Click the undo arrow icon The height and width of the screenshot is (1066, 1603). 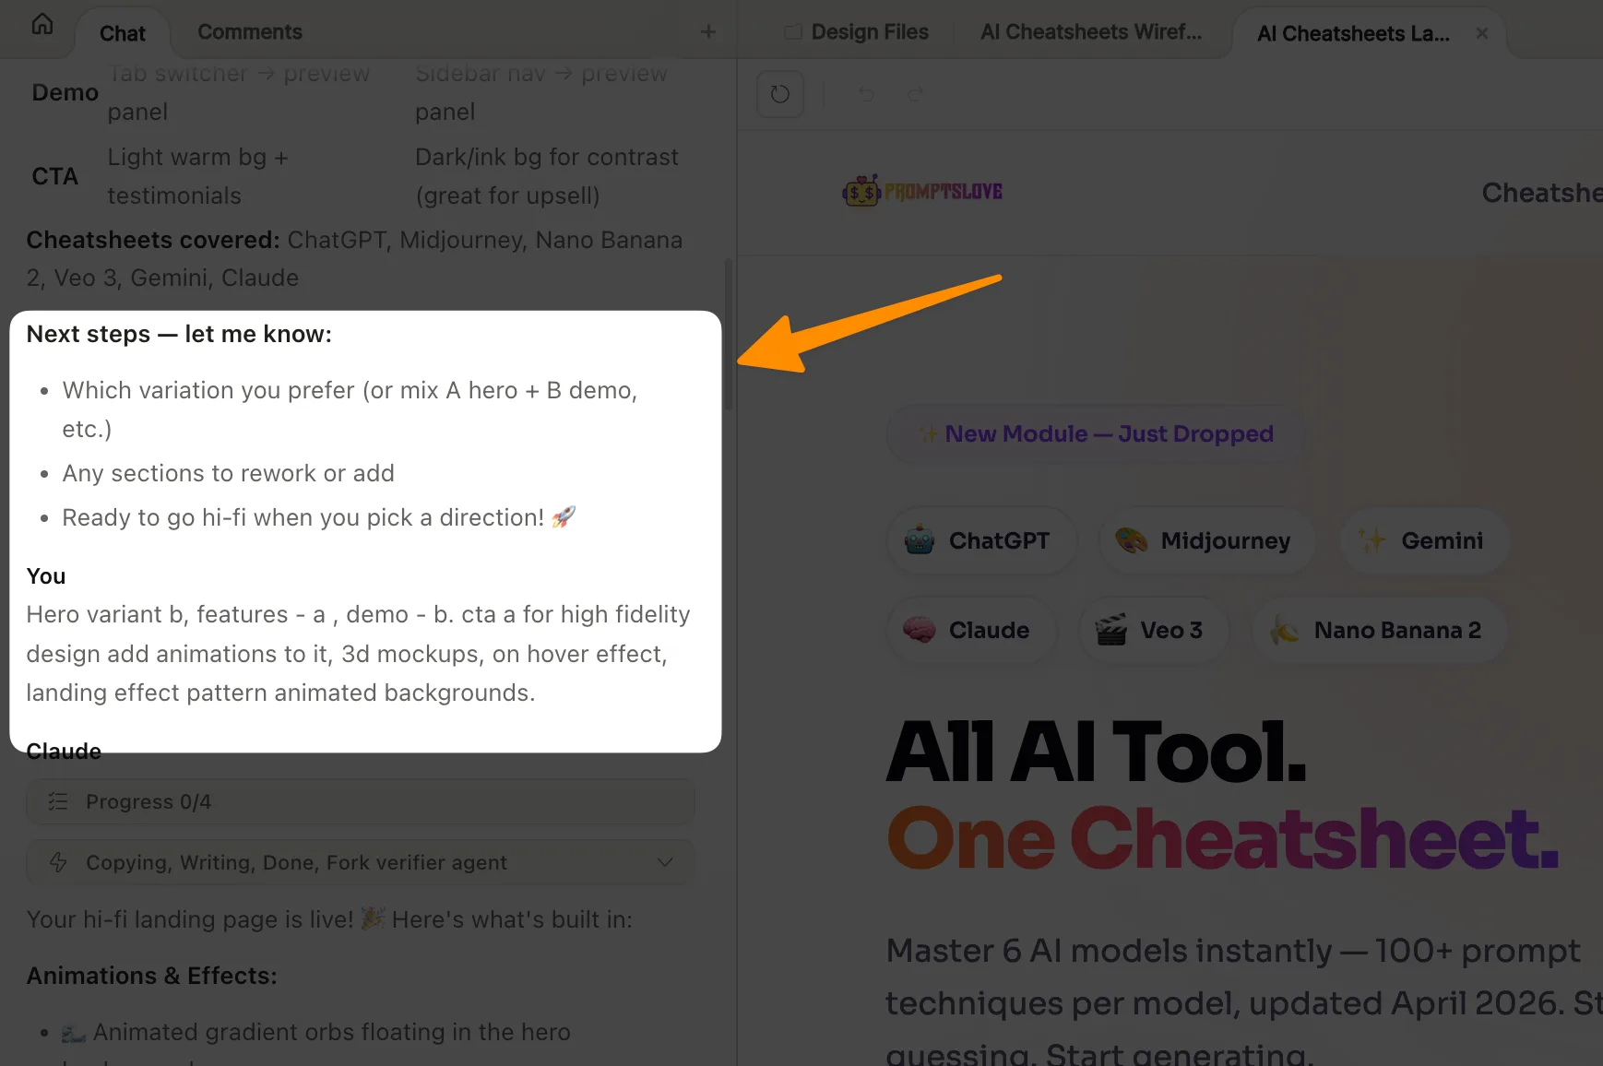click(x=866, y=94)
